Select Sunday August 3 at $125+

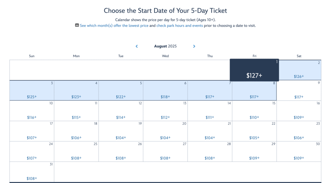pos(32,91)
